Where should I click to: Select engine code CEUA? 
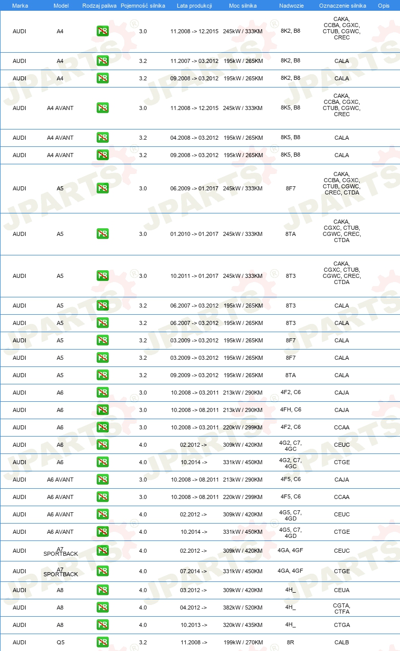tap(342, 590)
